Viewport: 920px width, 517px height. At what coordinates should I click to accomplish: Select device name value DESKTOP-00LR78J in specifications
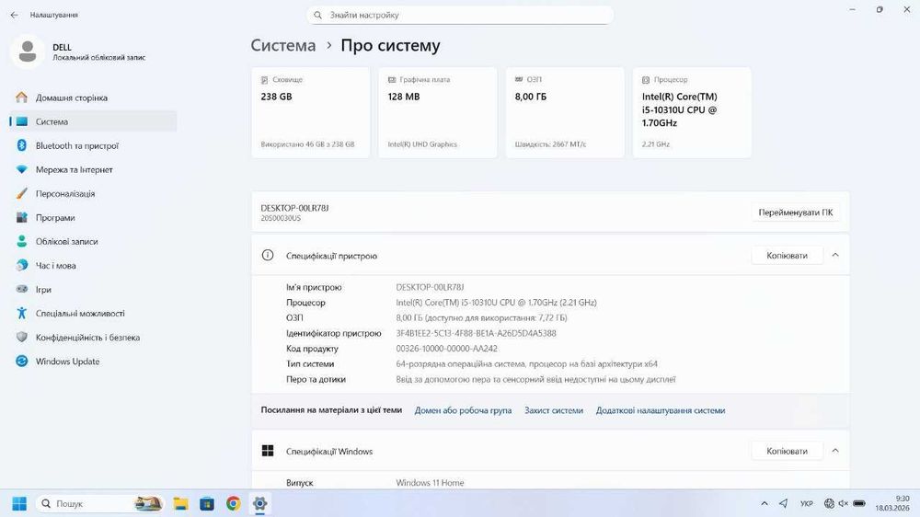coord(430,288)
